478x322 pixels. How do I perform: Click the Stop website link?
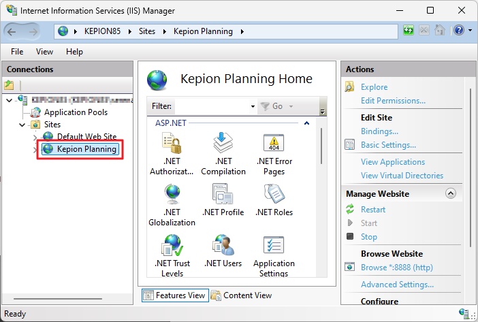(x=369, y=237)
